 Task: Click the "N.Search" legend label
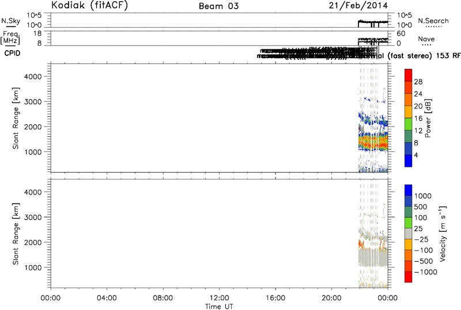pyautogui.click(x=433, y=21)
